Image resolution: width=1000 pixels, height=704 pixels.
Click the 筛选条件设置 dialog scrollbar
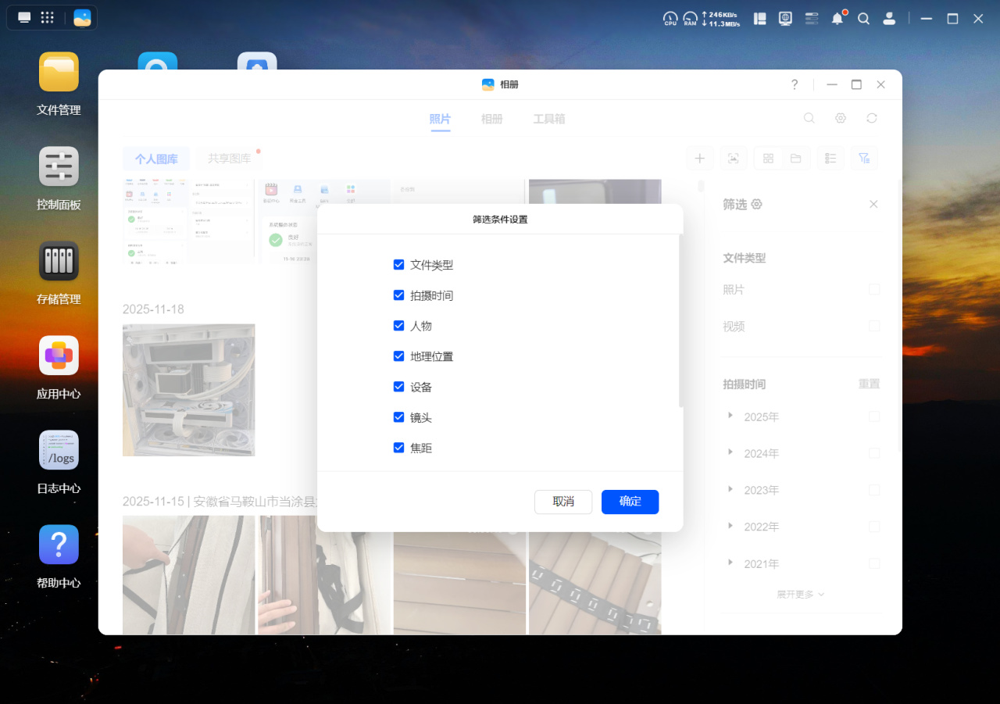click(681, 320)
